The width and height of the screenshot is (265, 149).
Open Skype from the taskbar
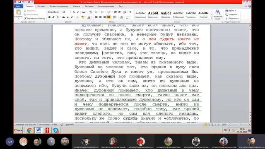[x=56, y=130]
